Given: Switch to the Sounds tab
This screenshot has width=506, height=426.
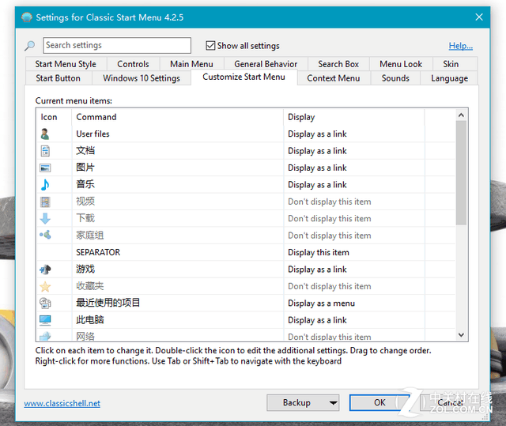Looking at the screenshot, I should [395, 78].
